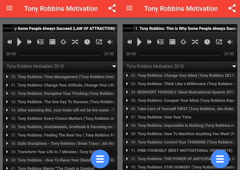This screenshot has height=170, width=240.
Task: Select track 92 THE POWER OF ANTICIPATION
Action: coord(180,159)
